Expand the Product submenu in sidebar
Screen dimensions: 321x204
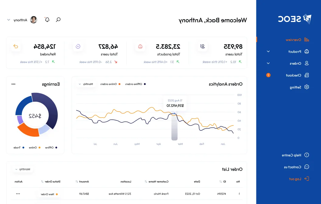(268, 51)
